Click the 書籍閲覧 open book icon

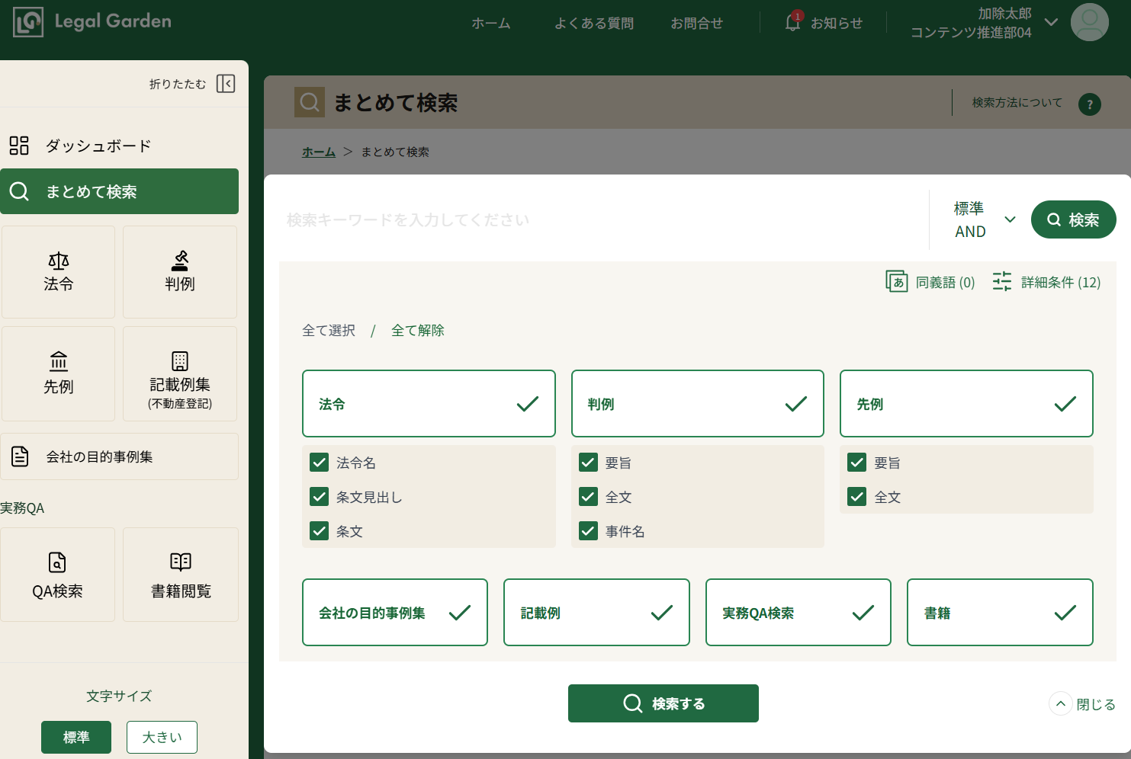(x=181, y=562)
